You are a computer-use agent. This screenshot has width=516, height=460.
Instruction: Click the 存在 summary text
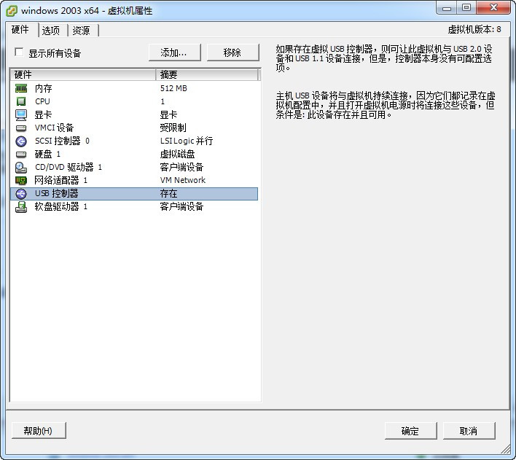pos(168,194)
